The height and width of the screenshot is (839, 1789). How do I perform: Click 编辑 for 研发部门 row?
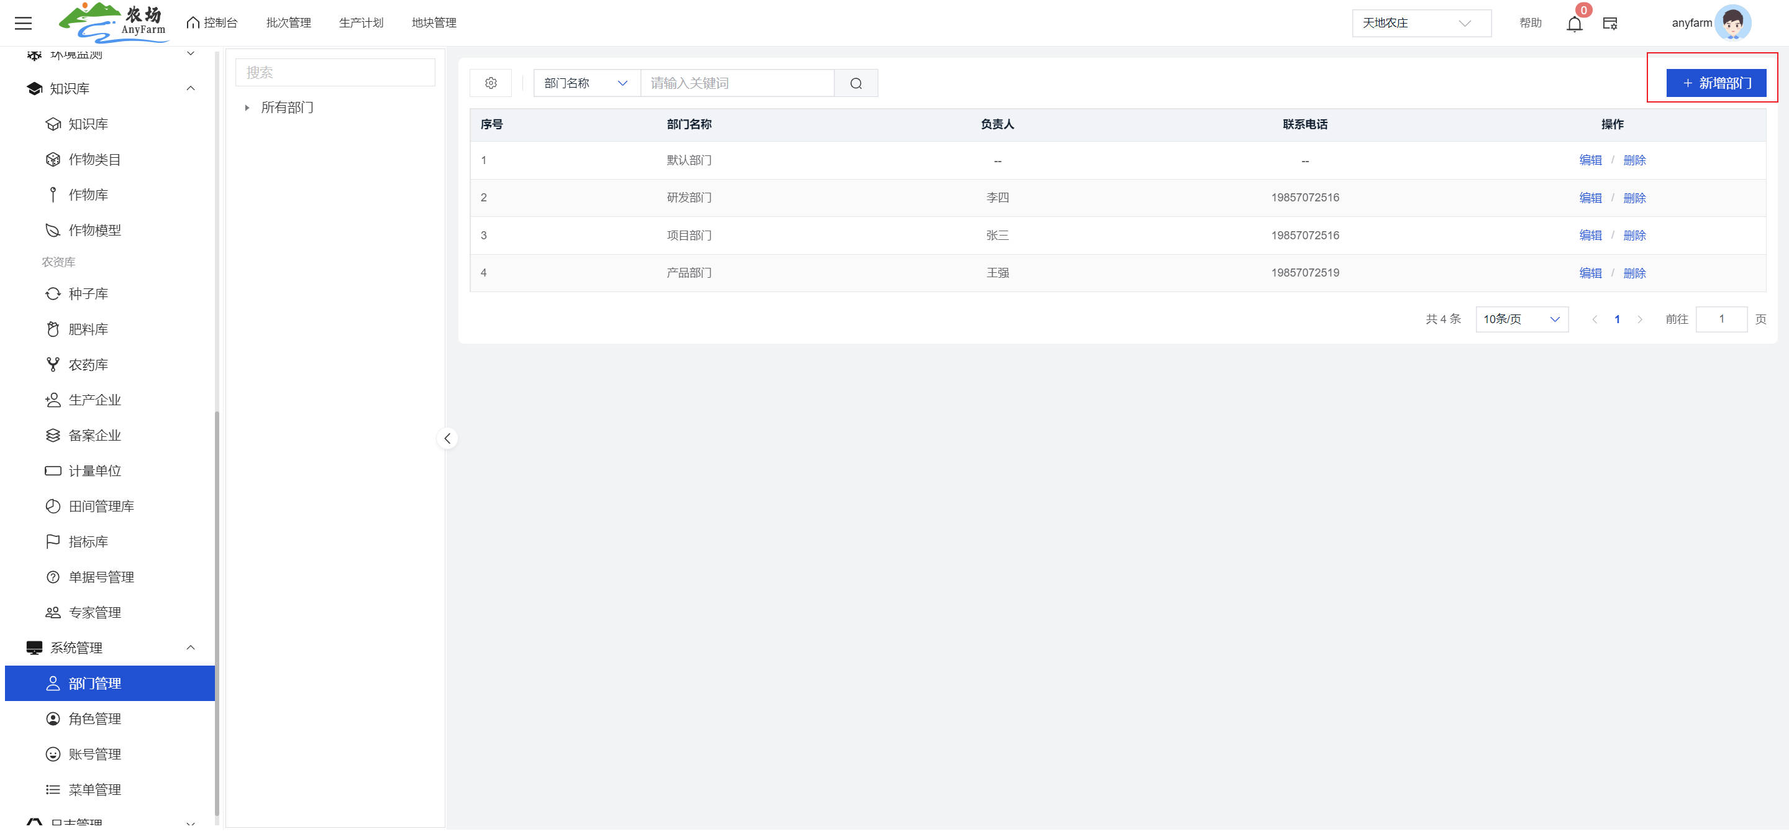coord(1590,198)
